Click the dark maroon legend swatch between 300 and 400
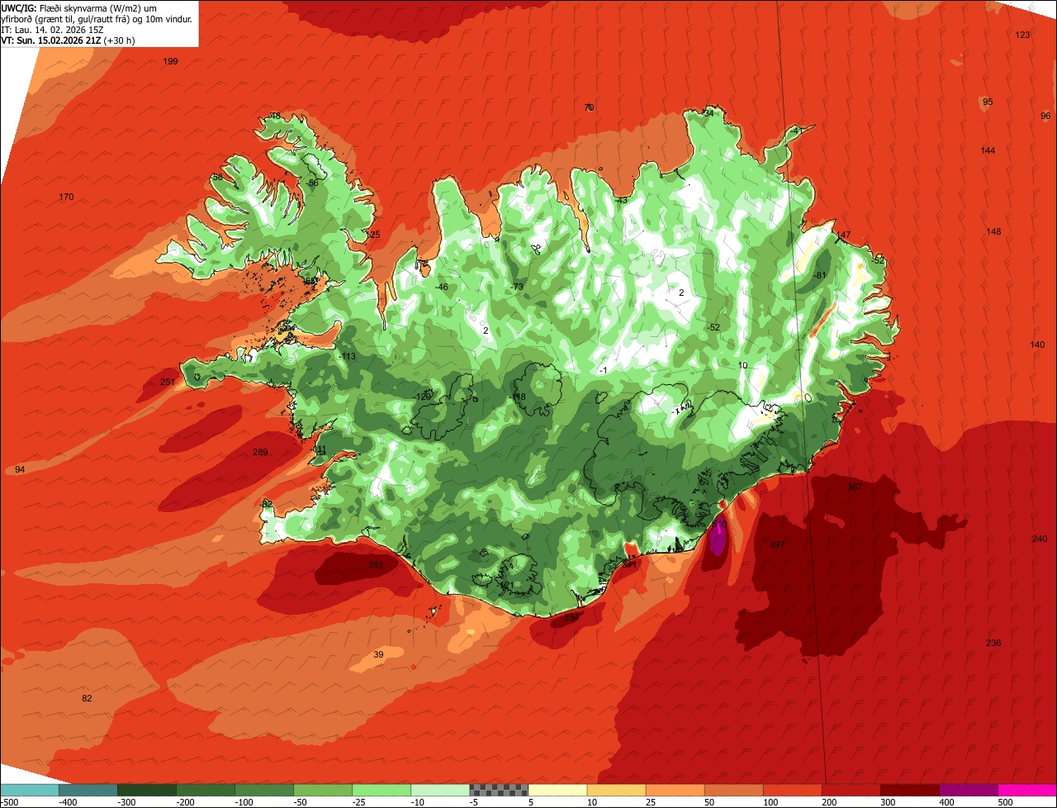Viewport: 1057px width, 808px height. pos(910,789)
